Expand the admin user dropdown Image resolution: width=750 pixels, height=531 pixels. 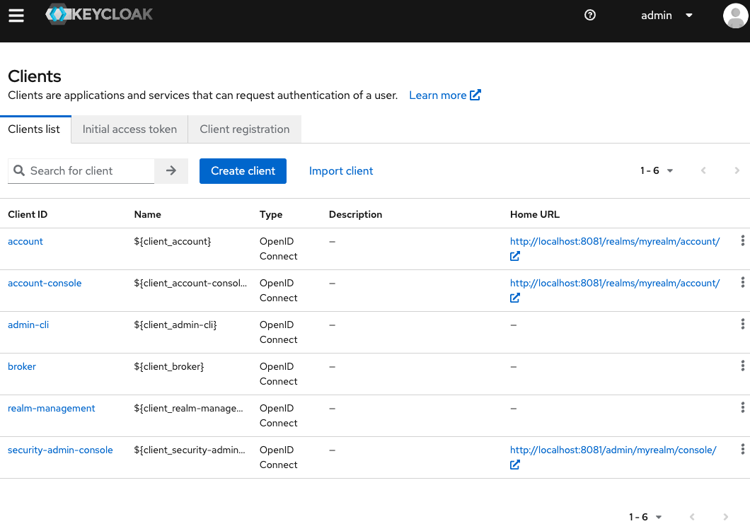(667, 16)
